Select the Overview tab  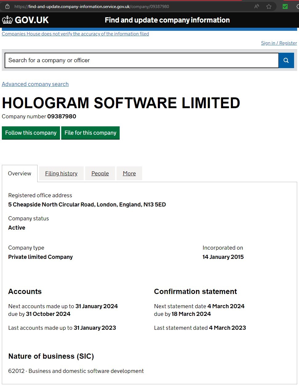point(20,174)
